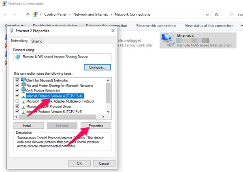Open the recent locations chevron
Screen dimensions: 243x172
point(21,15)
